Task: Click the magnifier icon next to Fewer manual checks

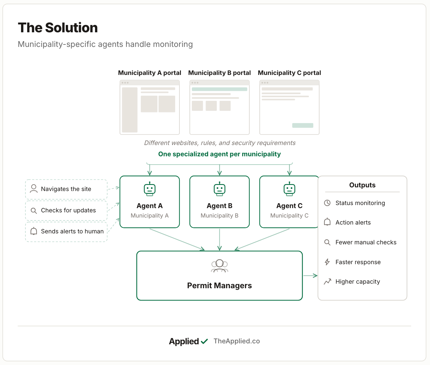Action: [327, 242]
